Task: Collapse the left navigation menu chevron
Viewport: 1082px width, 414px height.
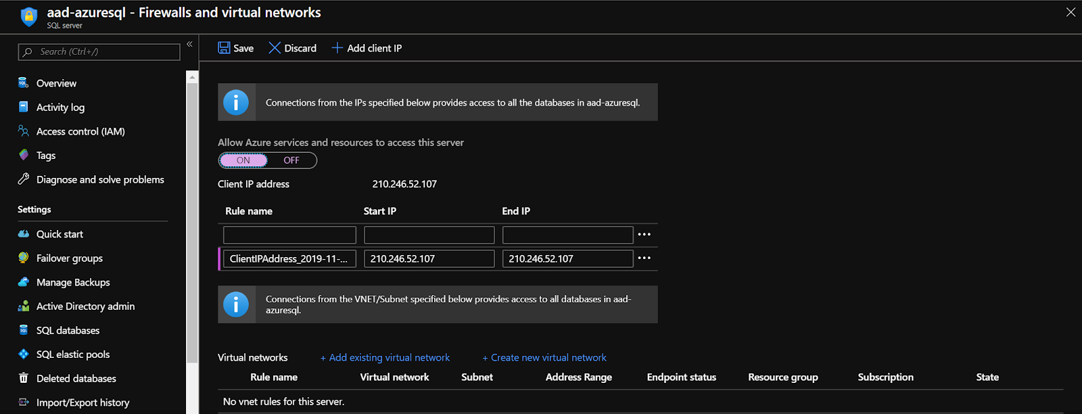Action: (x=189, y=44)
